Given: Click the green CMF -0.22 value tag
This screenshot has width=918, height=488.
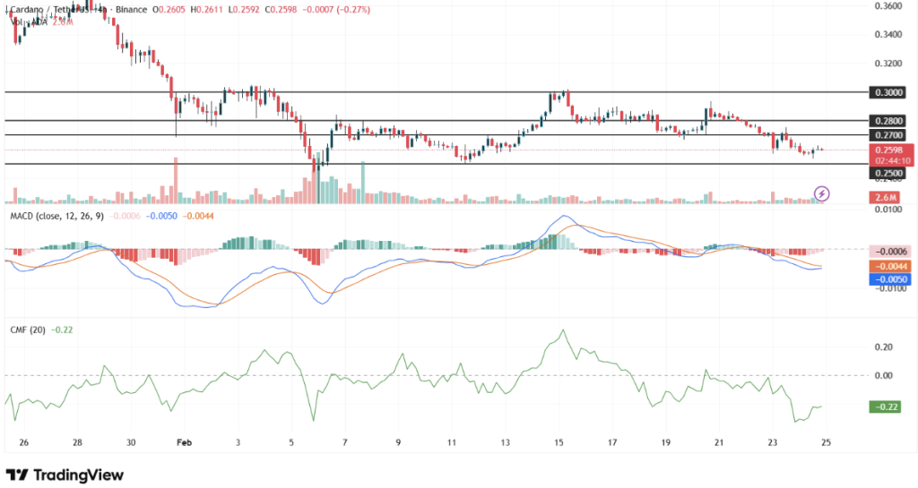Looking at the screenshot, I should click(x=888, y=407).
